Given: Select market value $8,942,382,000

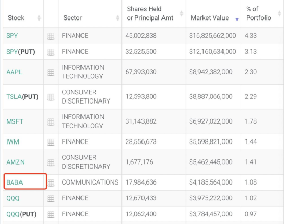Looking at the screenshot, I should [211, 72].
